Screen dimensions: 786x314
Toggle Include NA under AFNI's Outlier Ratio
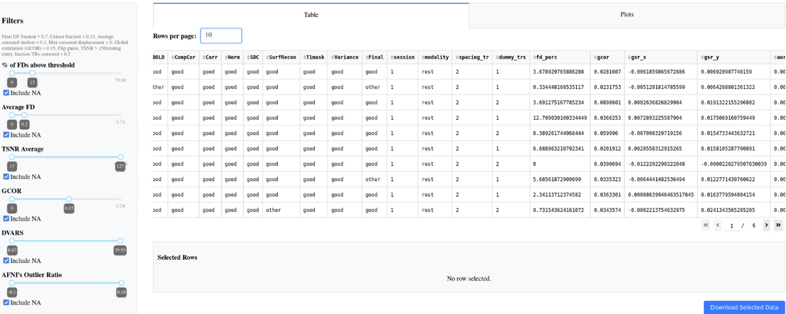(x=6, y=302)
